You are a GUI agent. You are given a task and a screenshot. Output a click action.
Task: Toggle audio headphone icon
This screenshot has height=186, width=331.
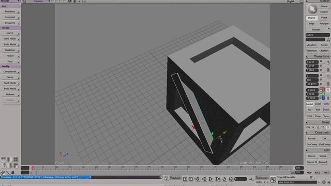(231, 179)
